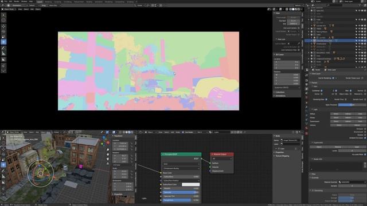Click the pan hand gizmo in the lower viewport
This screenshot has height=206, width=367.
coord(108,154)
